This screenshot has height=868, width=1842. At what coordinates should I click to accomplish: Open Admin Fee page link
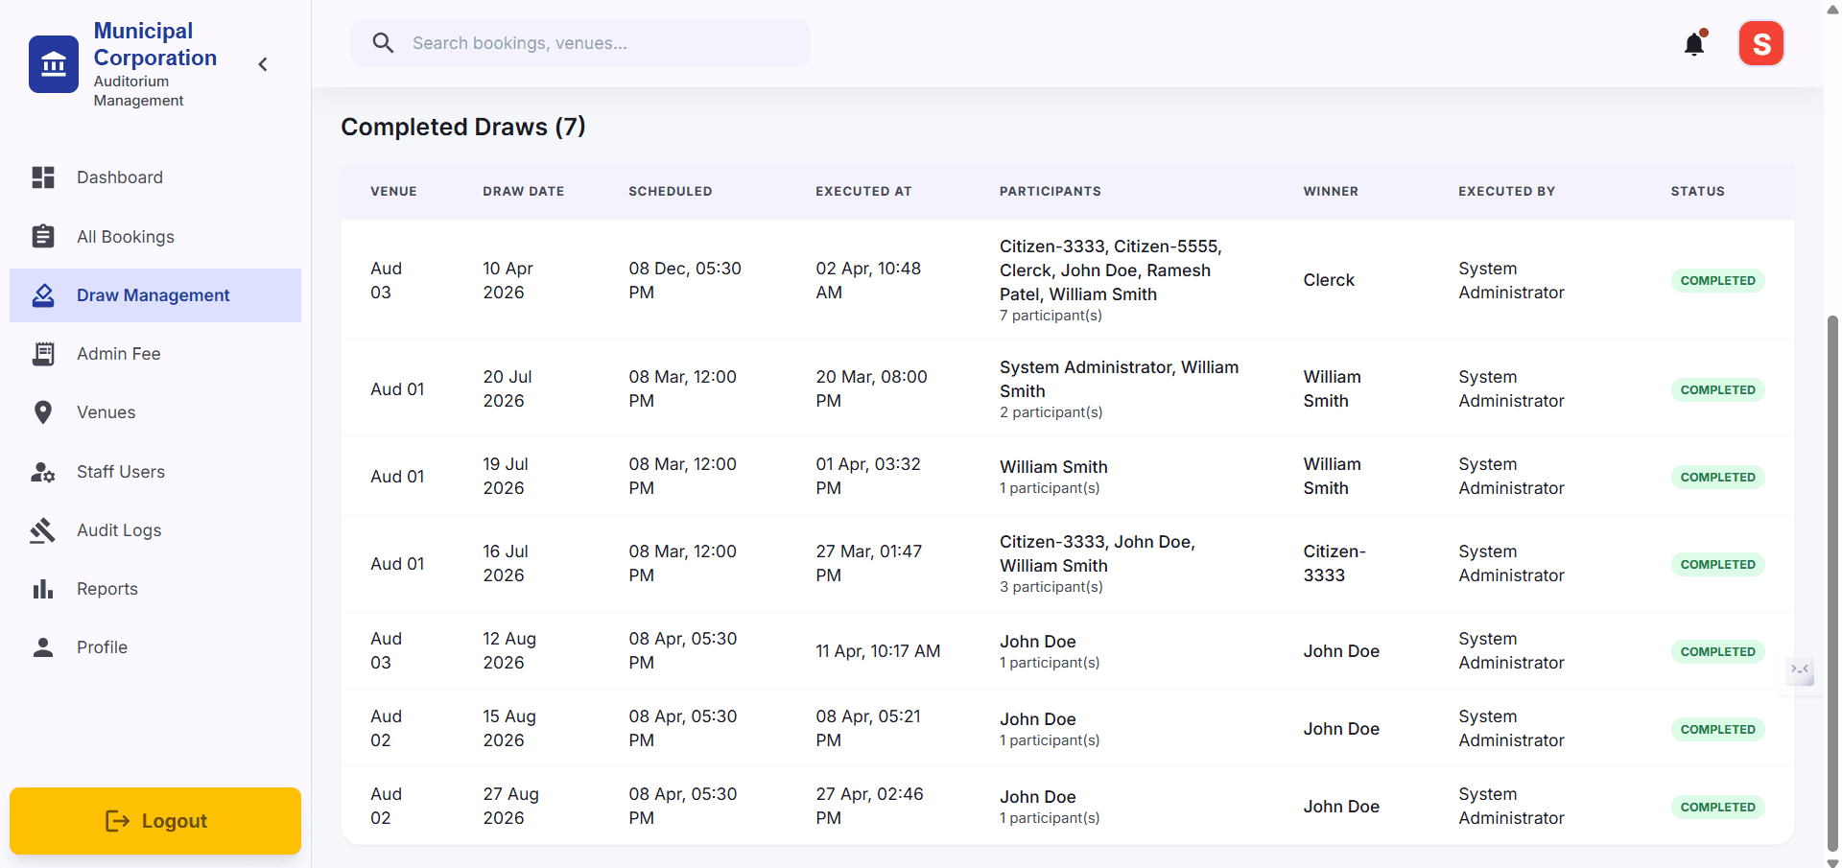(155, 354)
